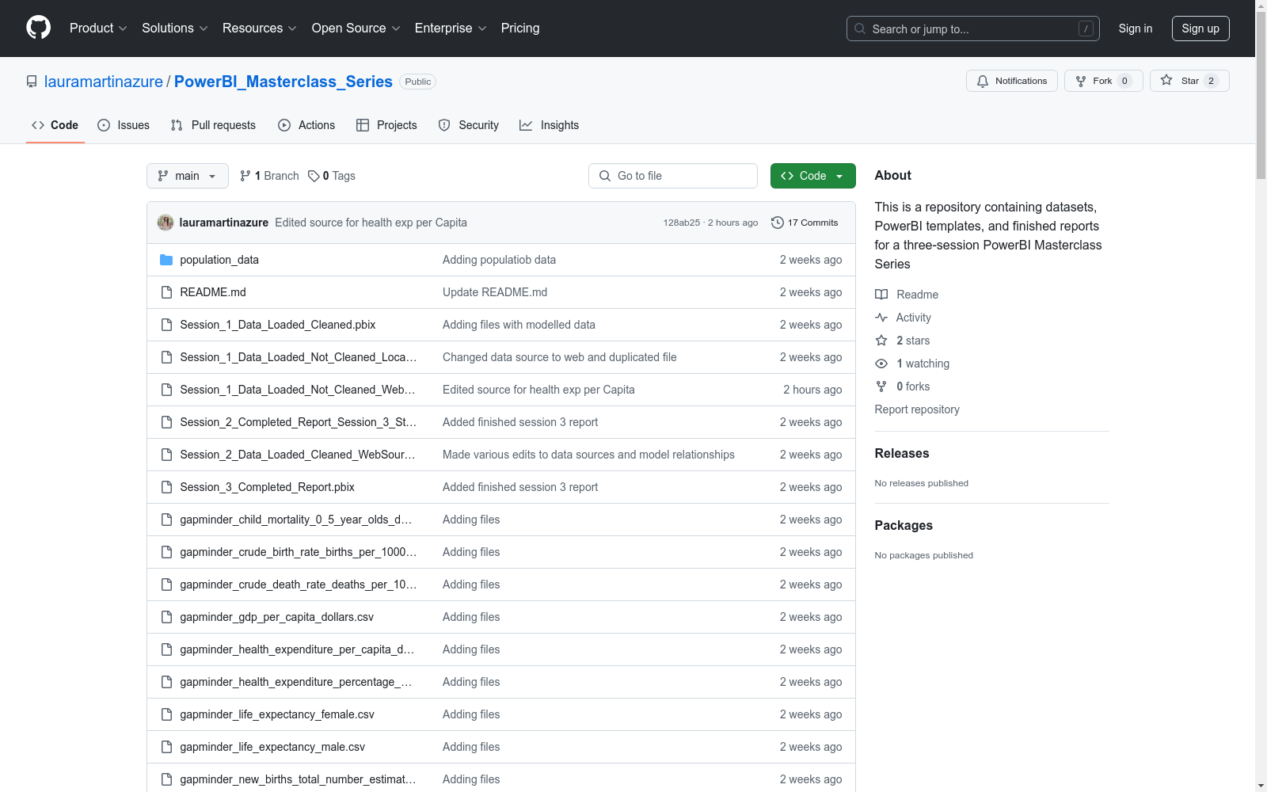
Task: Switch to the Issues tab
Action: (124, 125)
